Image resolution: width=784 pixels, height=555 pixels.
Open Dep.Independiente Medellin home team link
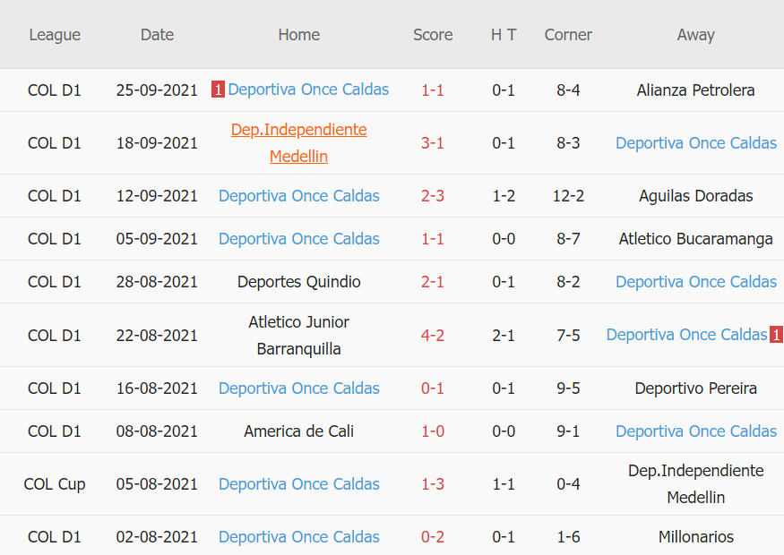coord(298,143)
